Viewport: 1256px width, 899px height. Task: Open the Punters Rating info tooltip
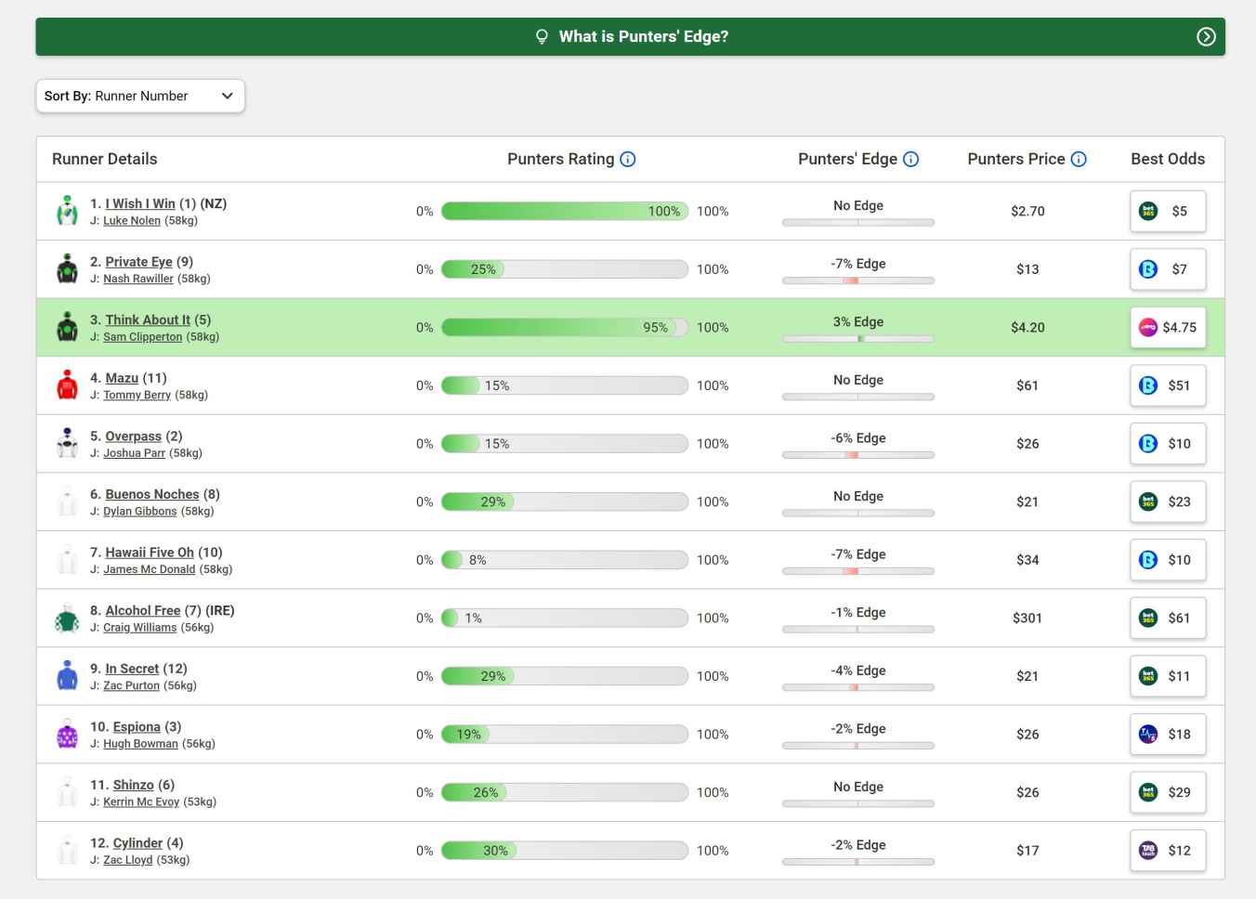pyautogui.click(x=628, y=159)
